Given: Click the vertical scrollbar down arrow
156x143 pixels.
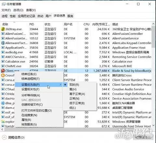Looking at the screenshot, I should point(153,125).
